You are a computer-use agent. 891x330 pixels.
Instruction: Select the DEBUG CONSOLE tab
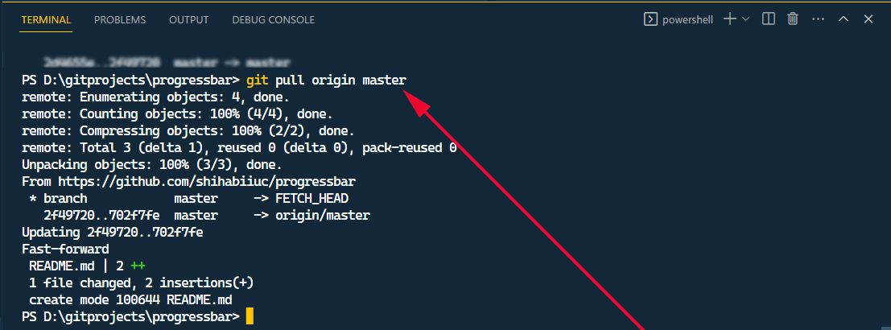pyautogui.click(x=273, y=19)
